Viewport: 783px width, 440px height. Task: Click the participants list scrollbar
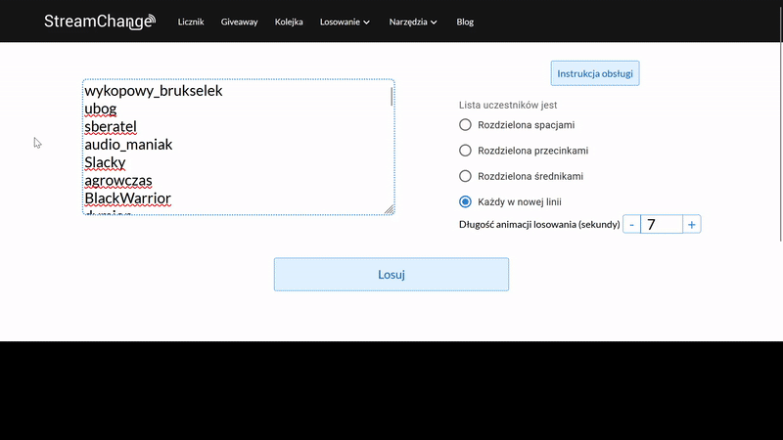[391, 97]
